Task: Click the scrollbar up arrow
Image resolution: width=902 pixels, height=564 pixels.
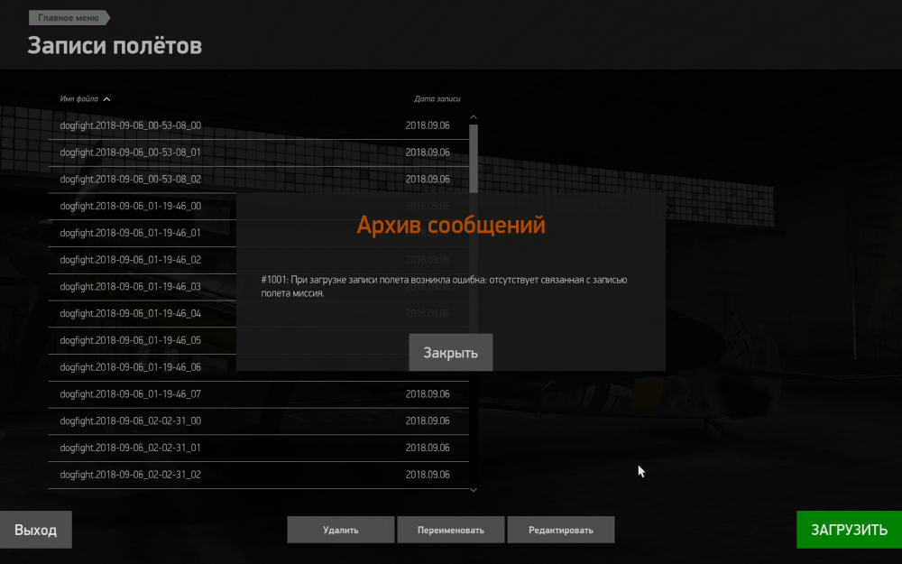Action: [x=473, y=116]
